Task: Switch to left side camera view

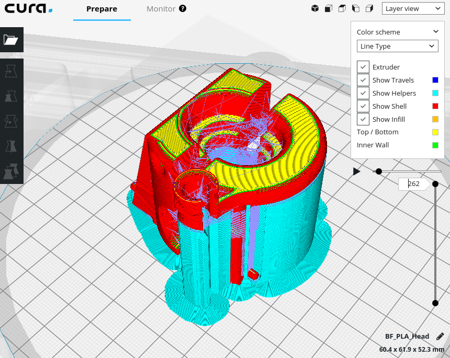Action: 356,8
